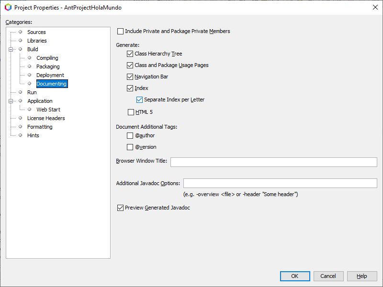Collapse the Application tree node
The height and width of the screenshot is (287, 383).
click(11, 101)
